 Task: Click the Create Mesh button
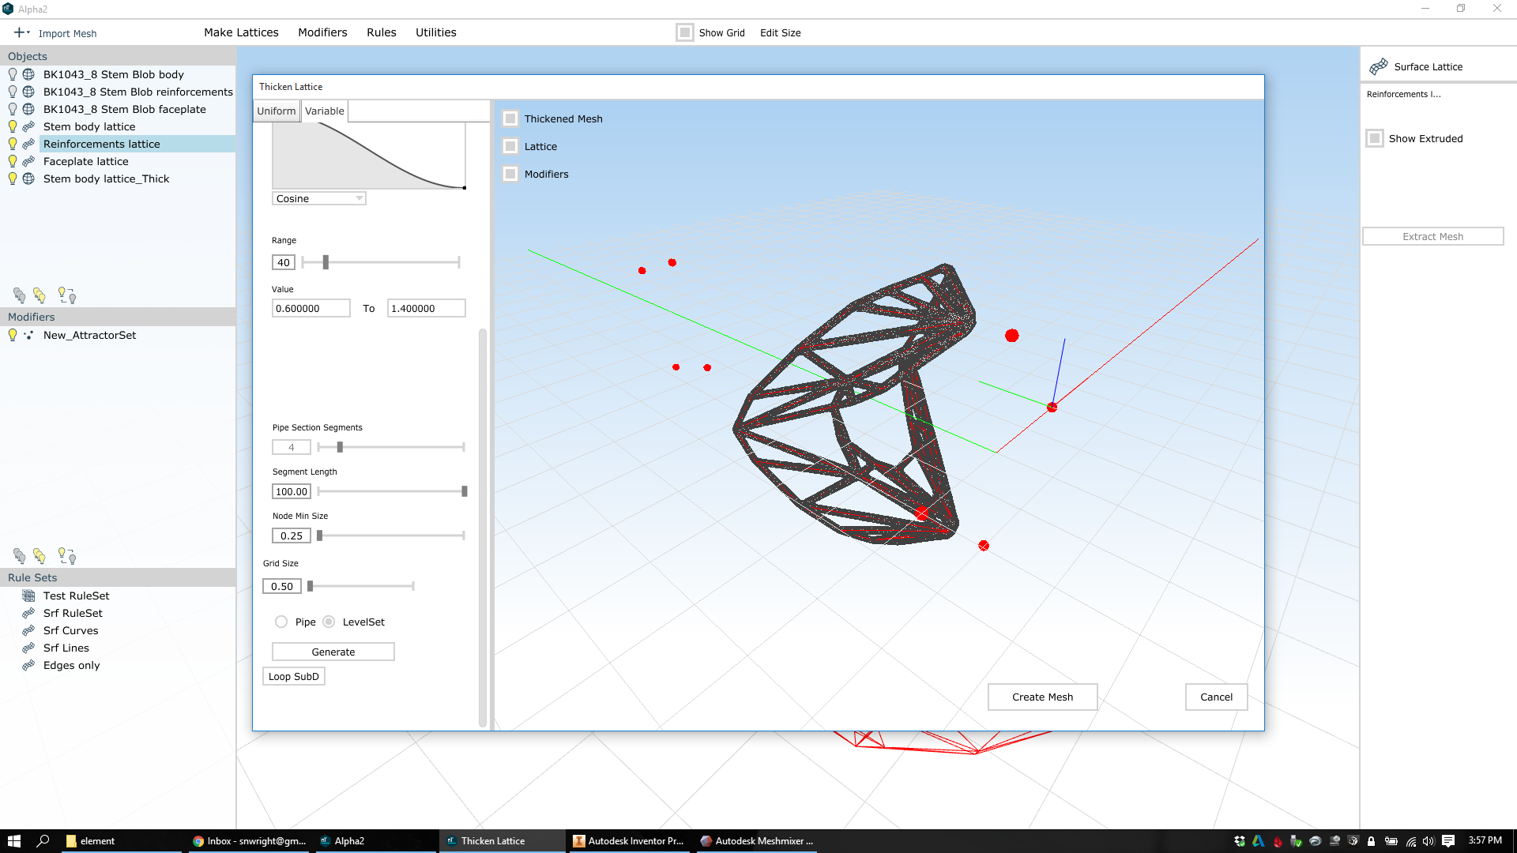click(x=1042, y=697)
